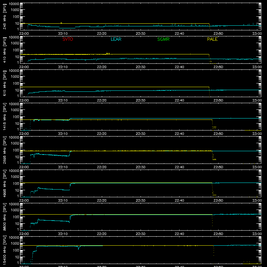Click the cyan LEAR station label
The height and width of the screenshot is (267, 267).
click(116, 39)
